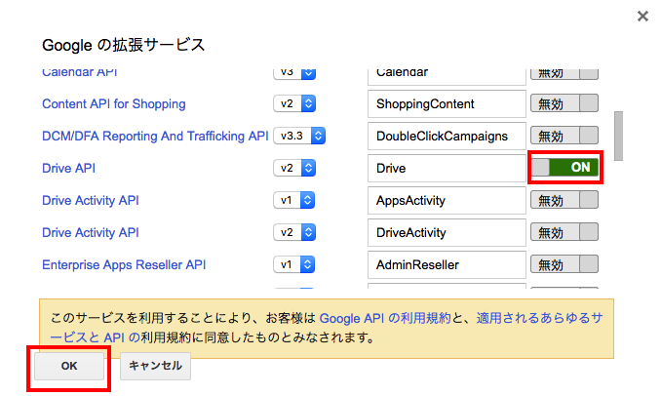Open version dropdown for Enterprise Apps Reseller API
Screen dimensions: 661x396
(293, 264)
